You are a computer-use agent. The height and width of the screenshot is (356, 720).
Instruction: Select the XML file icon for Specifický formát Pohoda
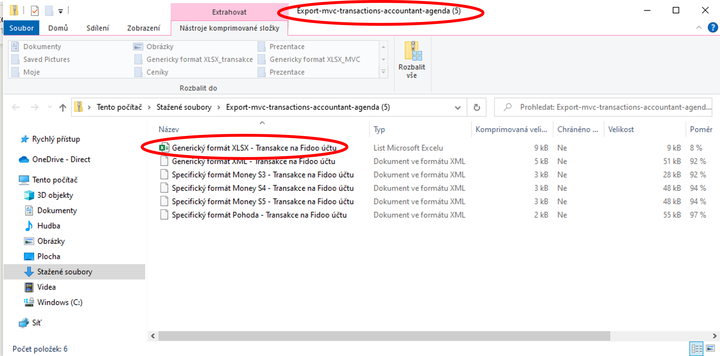(x=164, y=215)
